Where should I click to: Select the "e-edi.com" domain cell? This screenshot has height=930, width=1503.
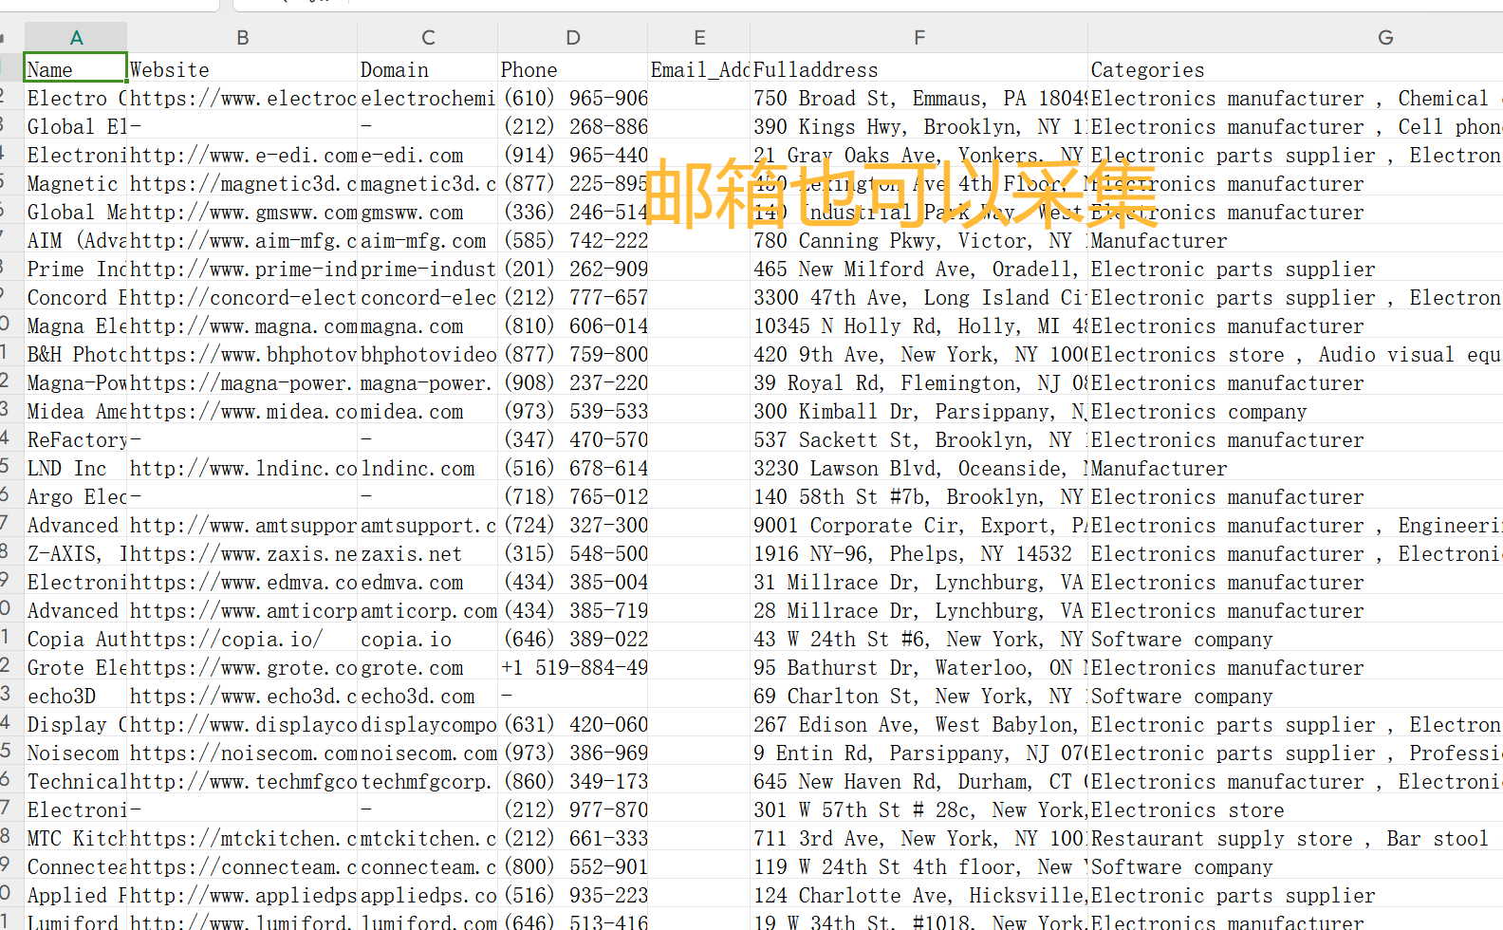click(x=428, y=155)
